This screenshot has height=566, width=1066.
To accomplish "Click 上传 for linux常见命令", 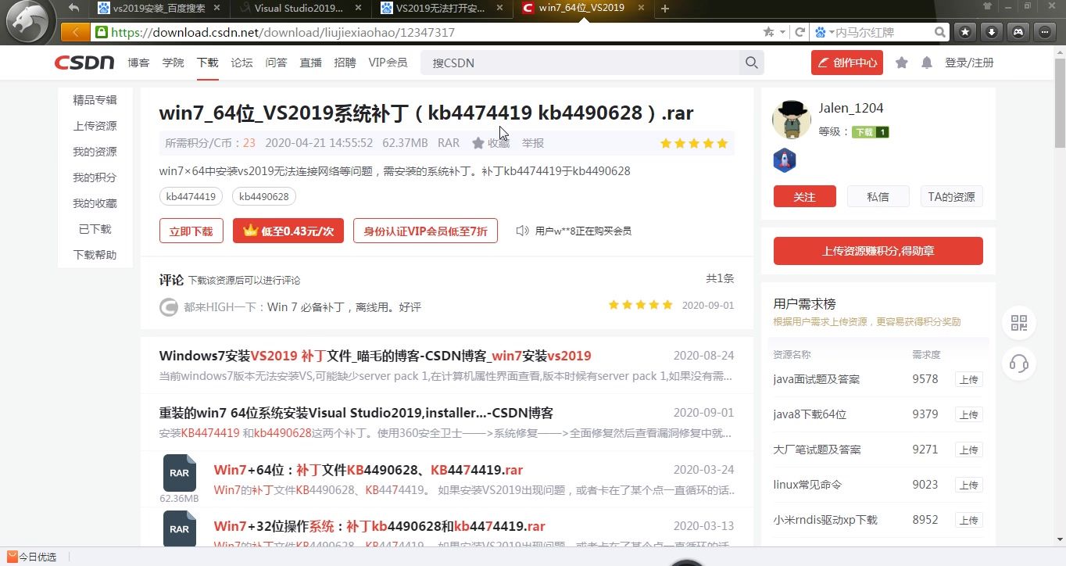I will pos(969,485).
